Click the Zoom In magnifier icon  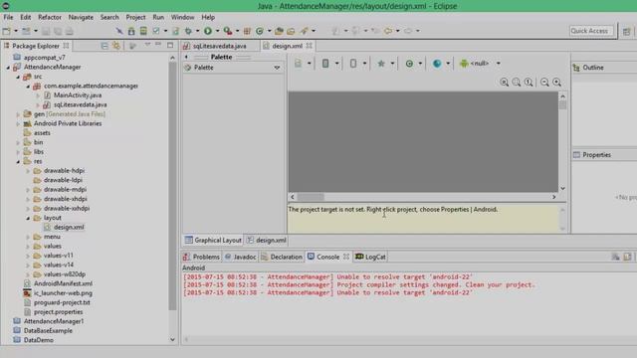pyautogui.click(x=557, y=83)
